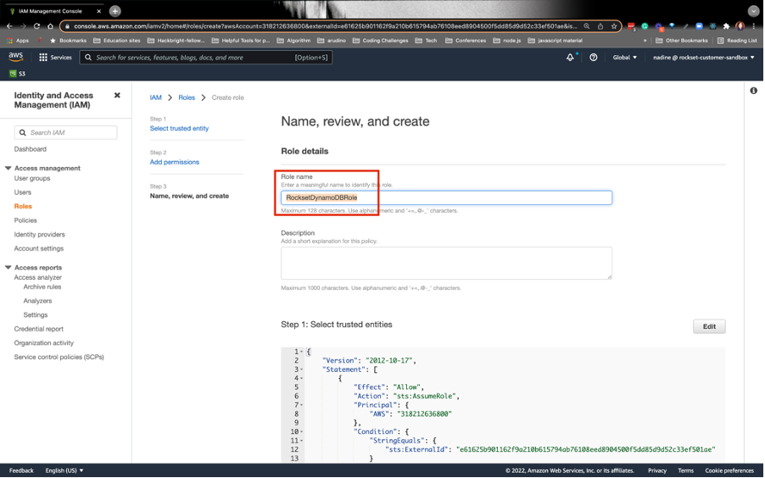Screen dimensions: 765x478
Task: Open Cookie preferences in the footer
Action: [729, 470]
